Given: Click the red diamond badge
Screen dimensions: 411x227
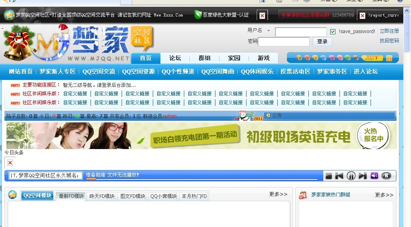Looking at the screenshot, I should coord(307,58).
